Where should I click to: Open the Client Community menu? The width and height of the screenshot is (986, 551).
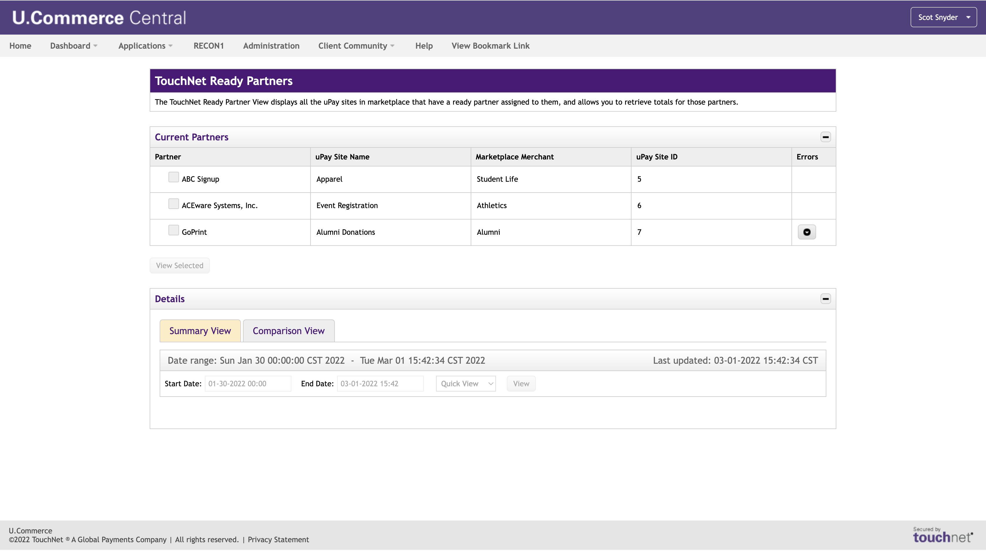[356, 46]
